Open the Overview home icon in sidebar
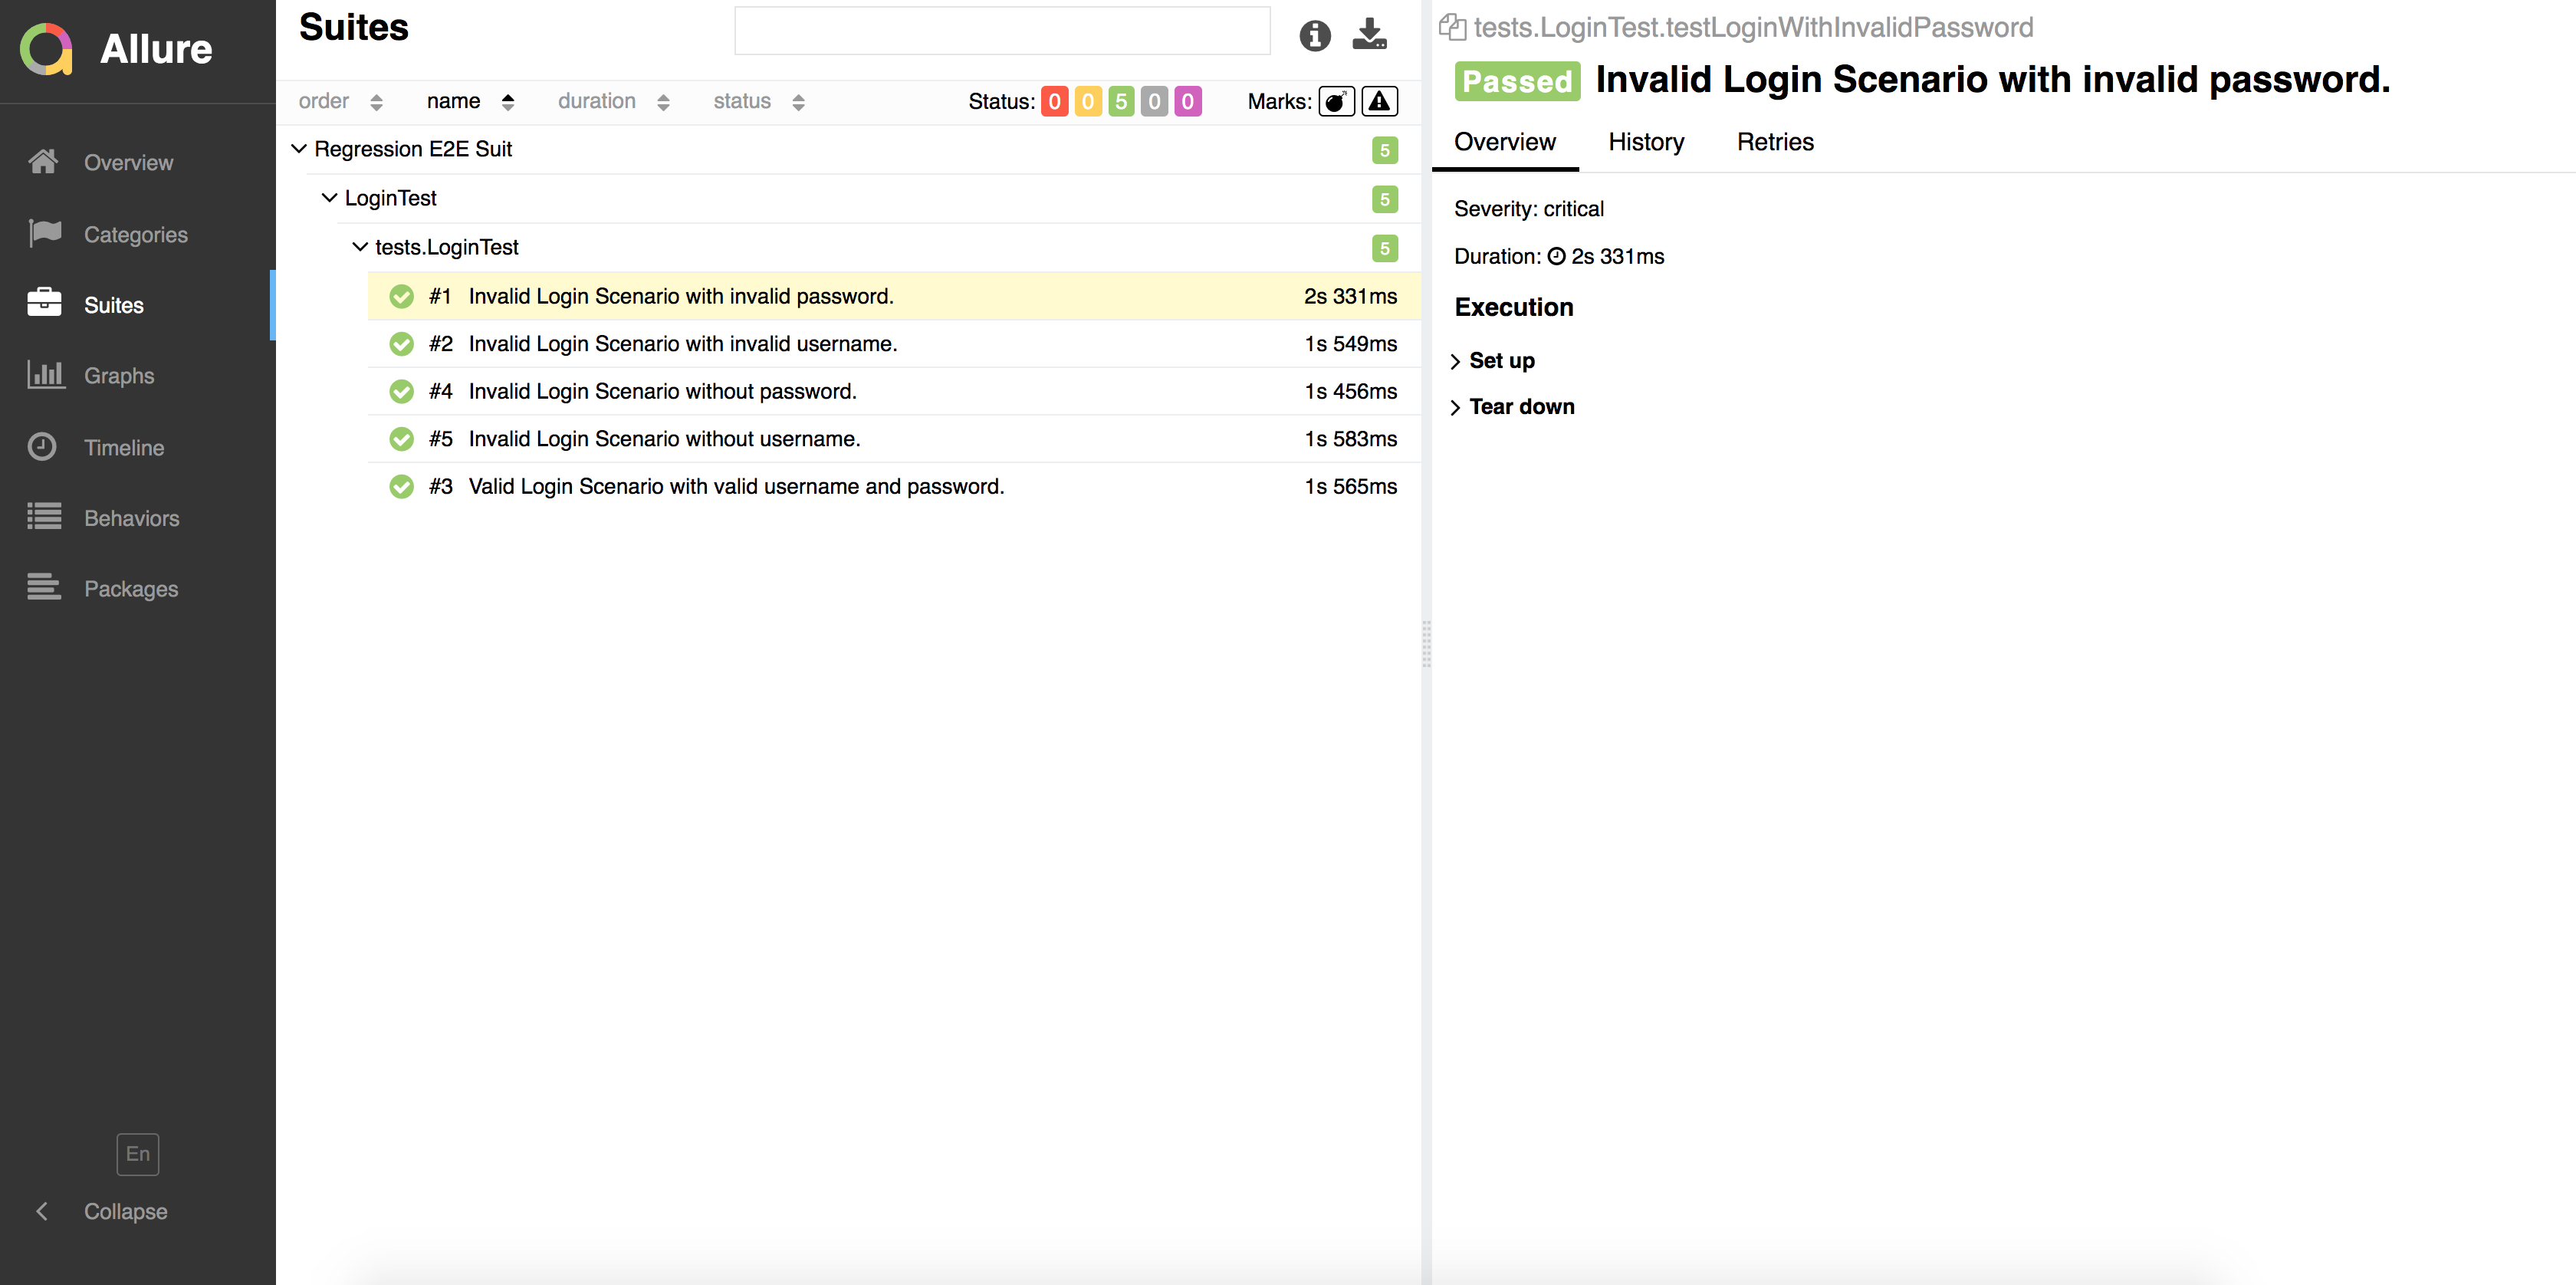Screen dimensions: 2576x1285 [x=43, y=162]
